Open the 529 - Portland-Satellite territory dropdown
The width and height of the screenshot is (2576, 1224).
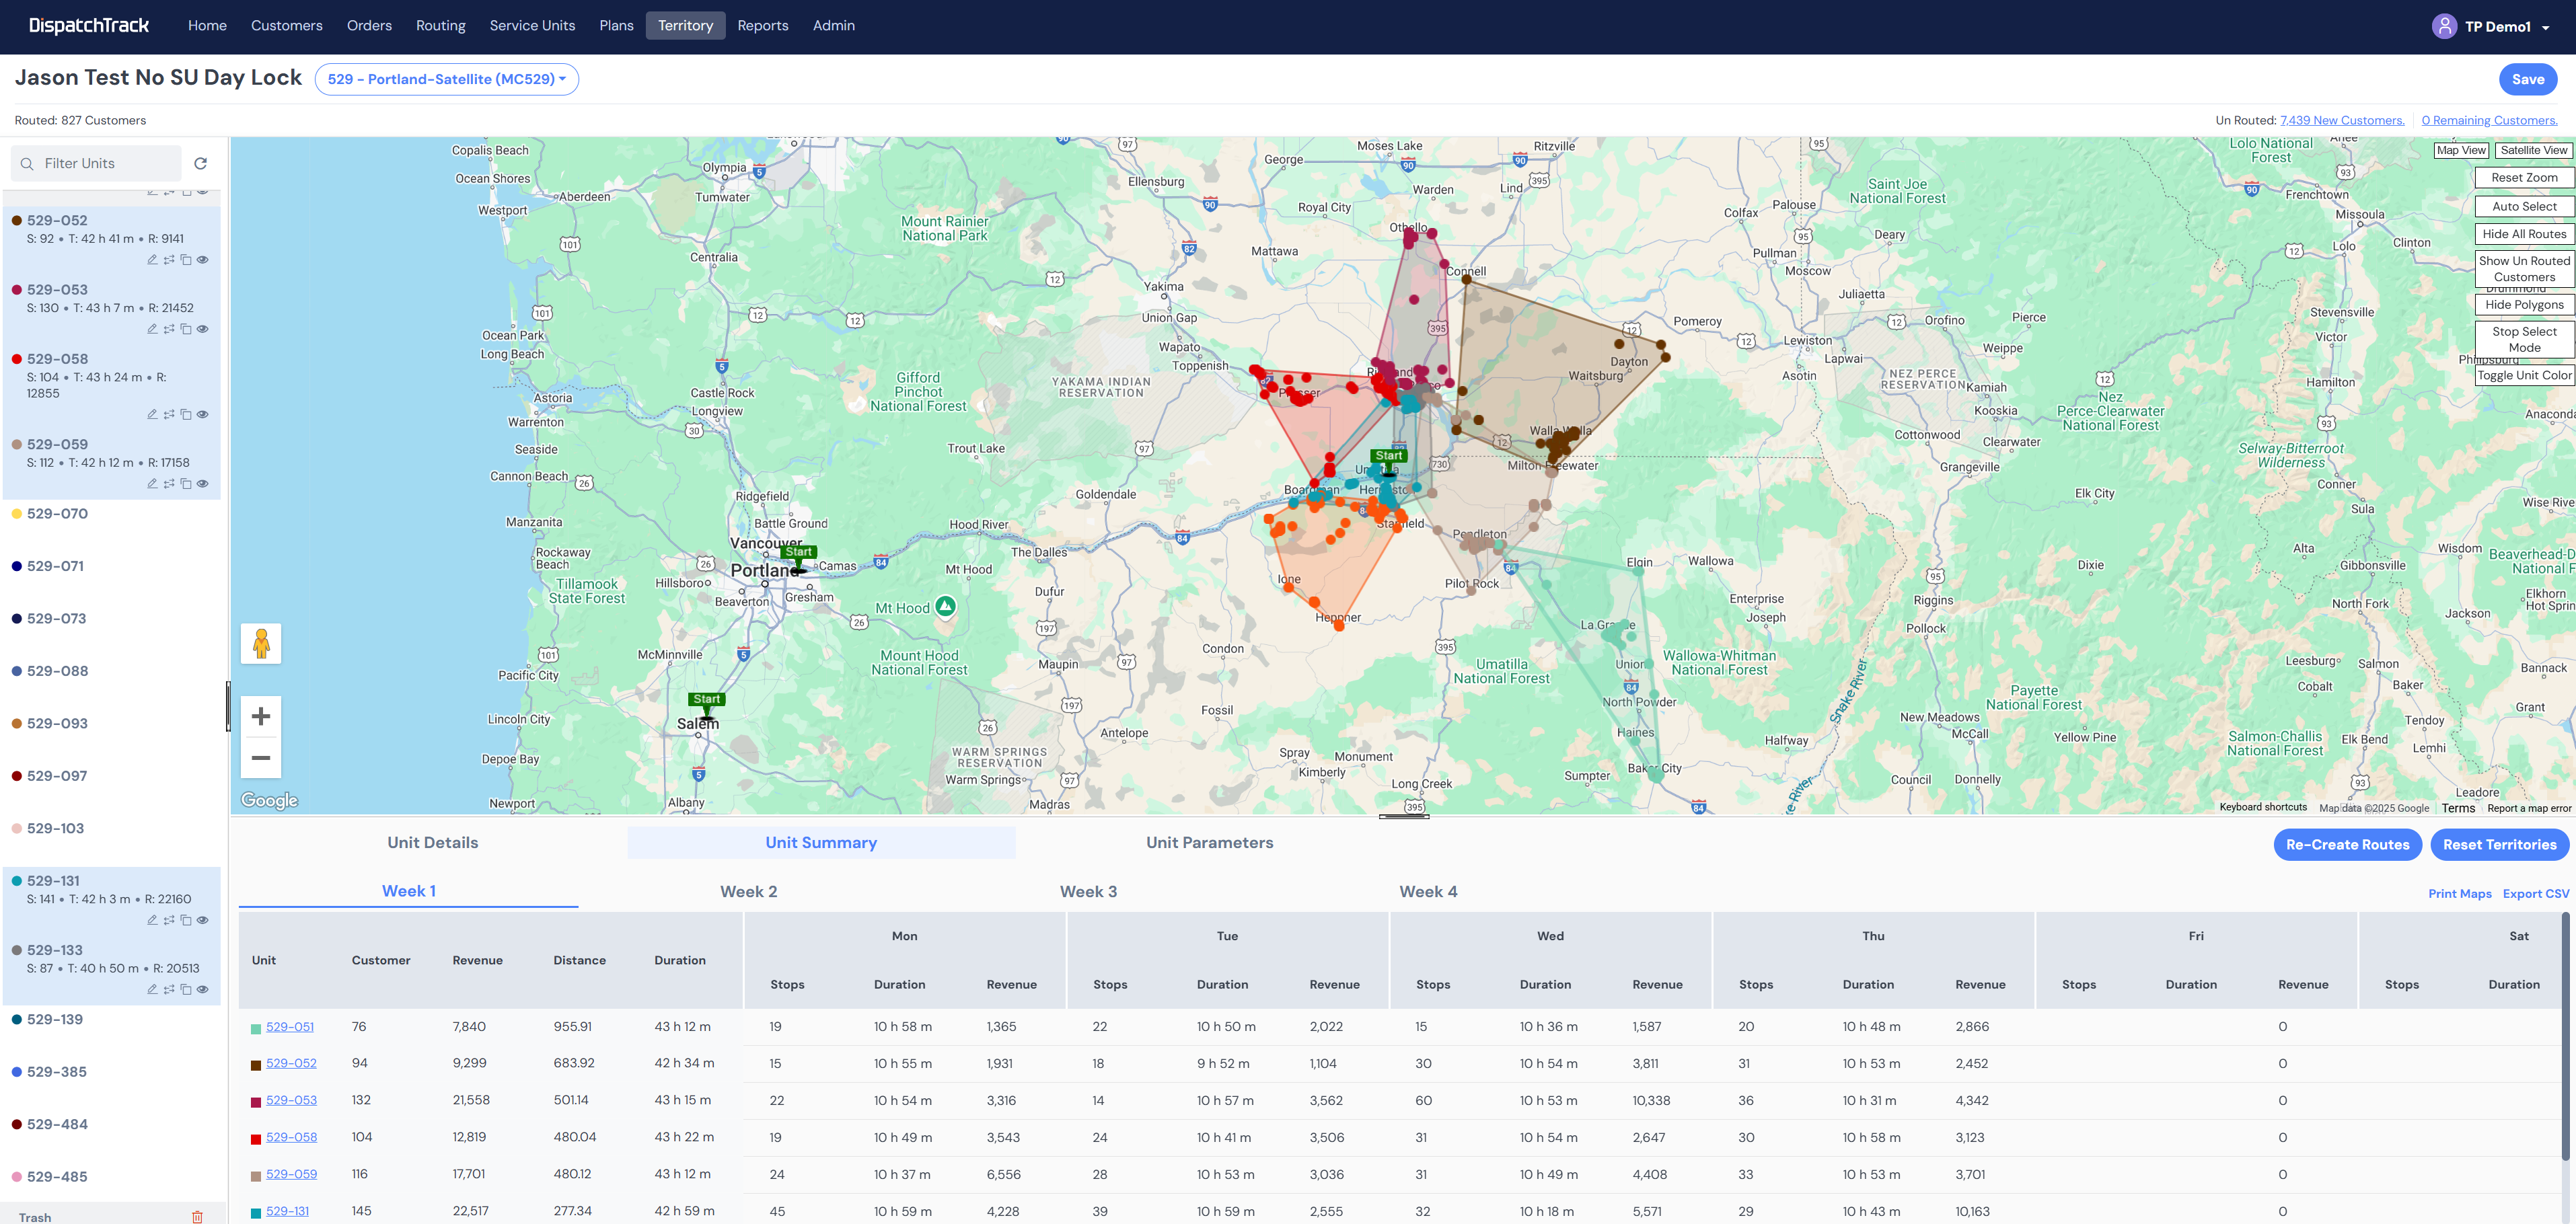click(x=446, y=79)
